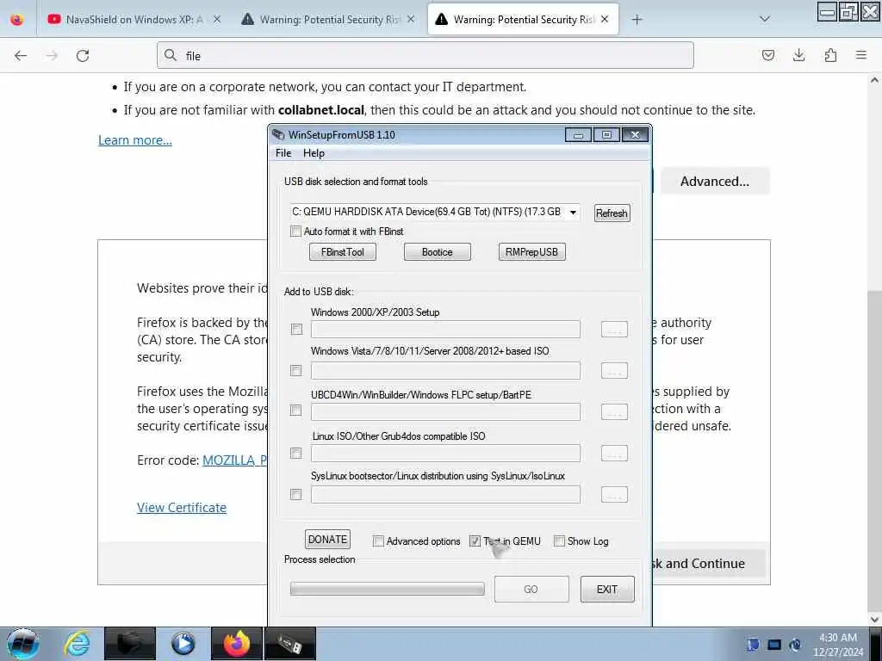Close the NavaShield YouTube tab
882x661 pixels.
click(x=217, y=19)
